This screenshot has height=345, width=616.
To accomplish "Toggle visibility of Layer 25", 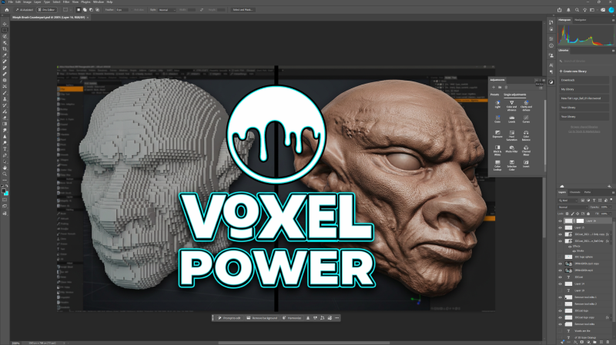I will pyautogui.click(x=561, y=227).
